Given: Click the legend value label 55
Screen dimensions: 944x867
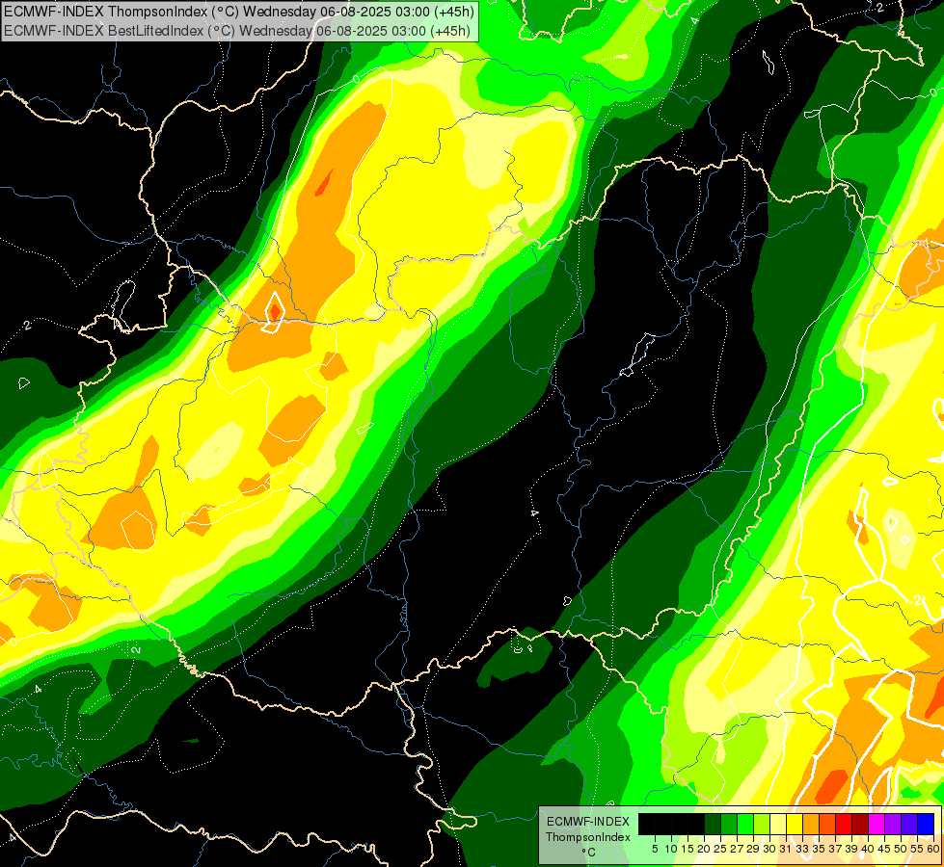Looking at the screenshot, I should tap(917, 849).
